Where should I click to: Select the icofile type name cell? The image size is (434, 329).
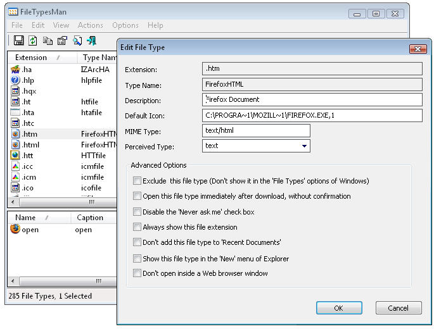pos(91,188)
